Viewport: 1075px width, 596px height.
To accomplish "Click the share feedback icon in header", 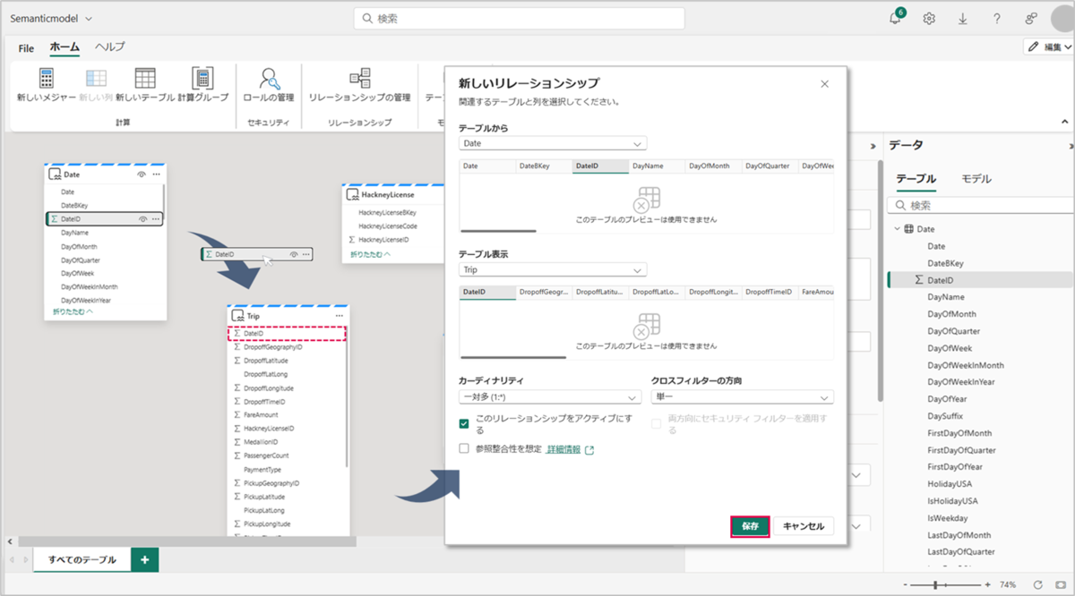I will point(1031,18).
